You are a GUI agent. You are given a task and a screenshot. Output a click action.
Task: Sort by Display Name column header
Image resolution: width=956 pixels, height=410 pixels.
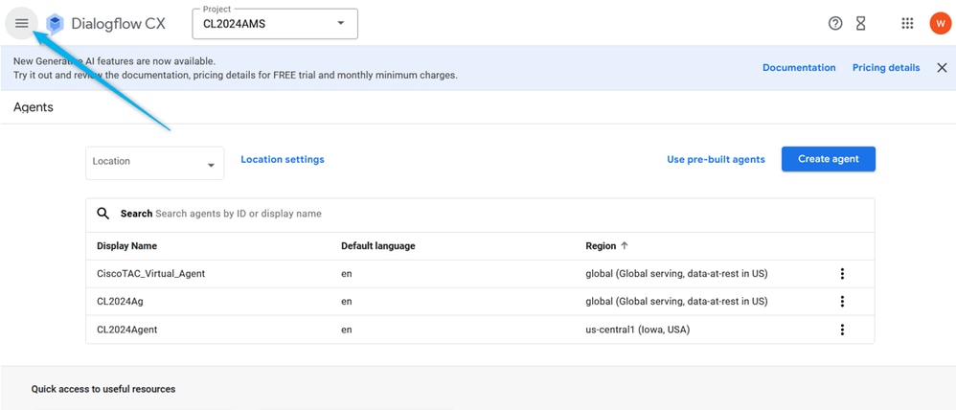coord(126,246)
